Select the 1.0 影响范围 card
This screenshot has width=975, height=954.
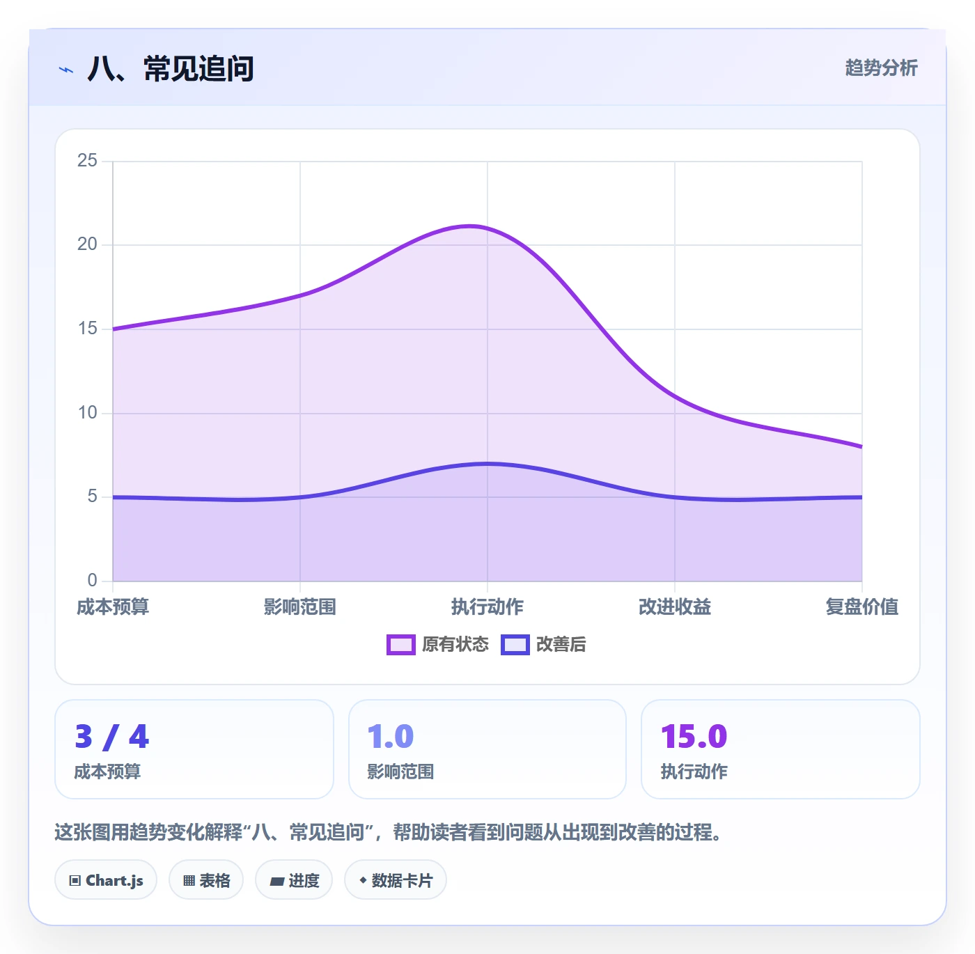pos(487,749)
